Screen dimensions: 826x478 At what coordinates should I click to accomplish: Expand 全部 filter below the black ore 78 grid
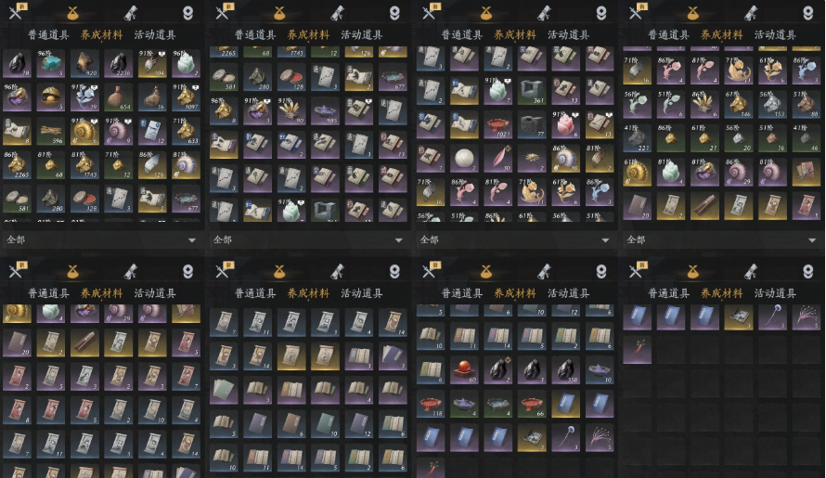click(102, 239)
